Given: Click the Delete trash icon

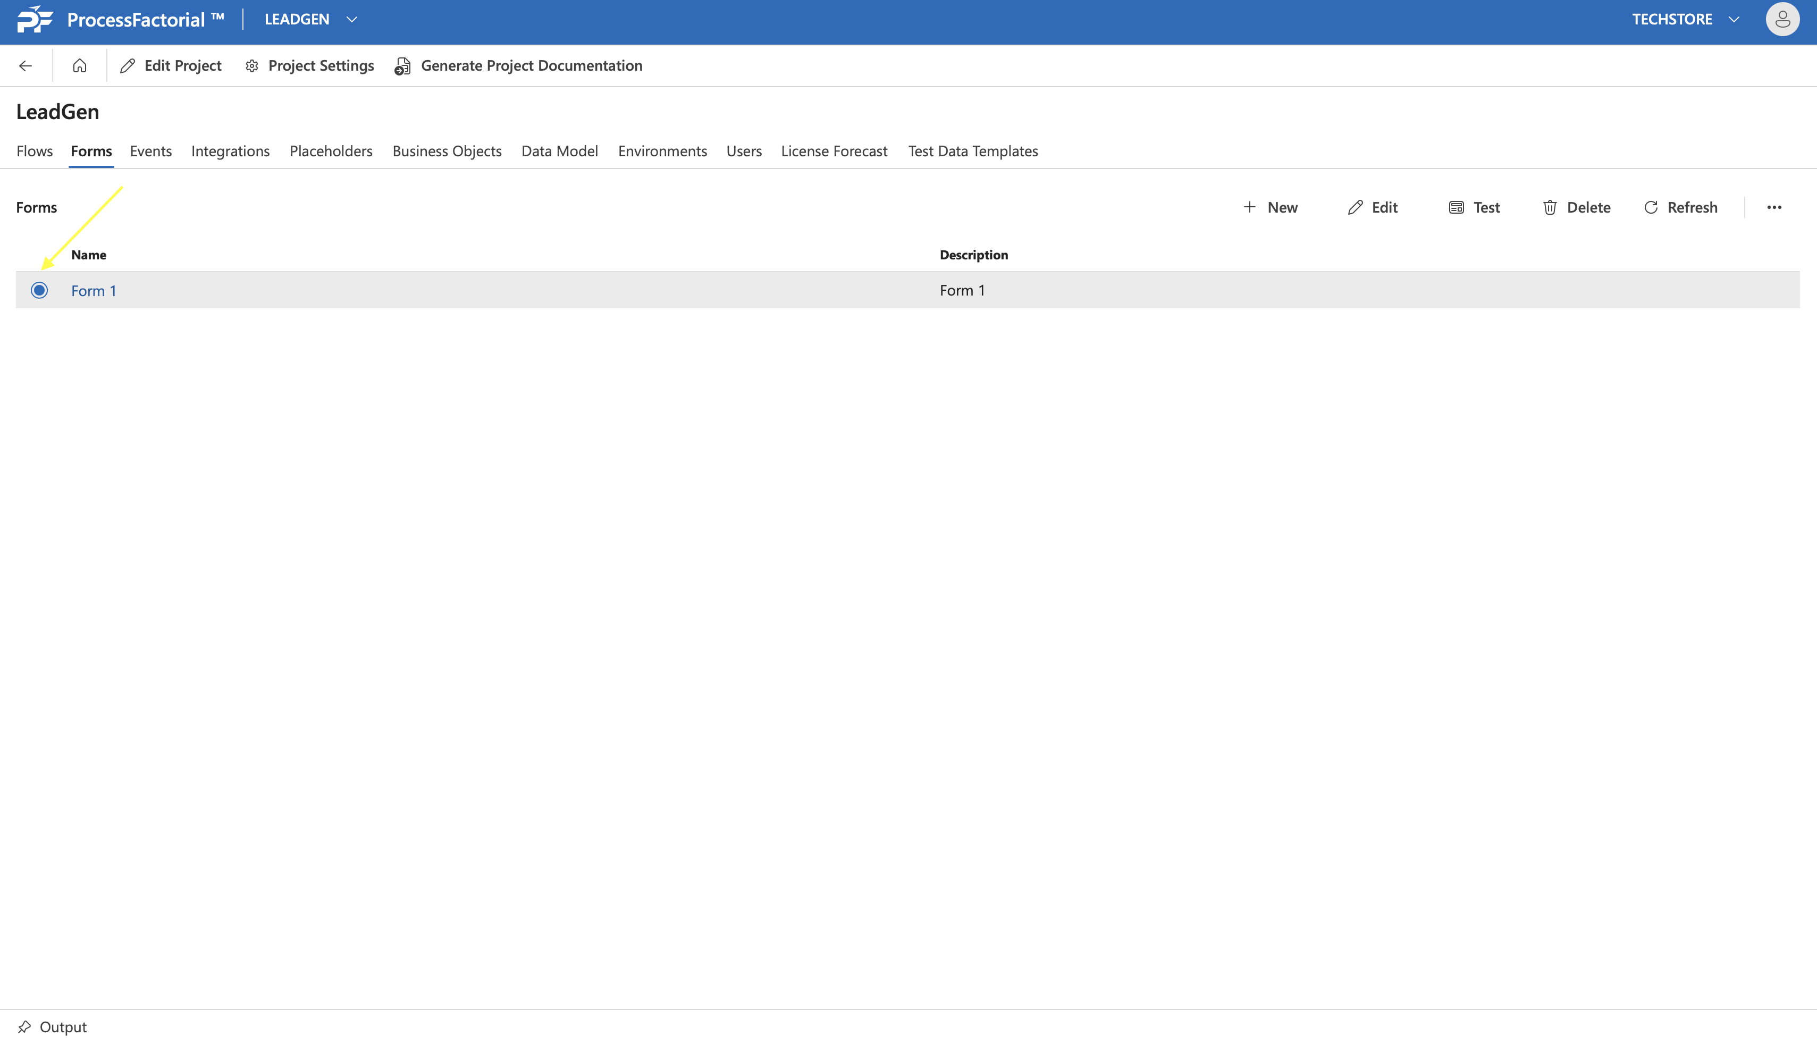Looking at the screenshot, I should [x=1550, y=207].
